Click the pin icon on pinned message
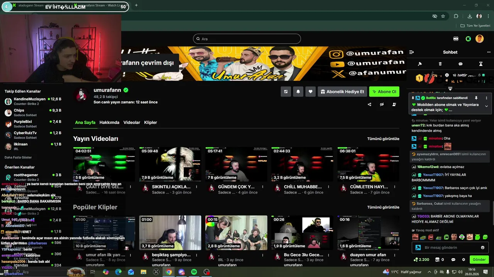The height and width of the screenshot is (277, 494). click(476, 98)
